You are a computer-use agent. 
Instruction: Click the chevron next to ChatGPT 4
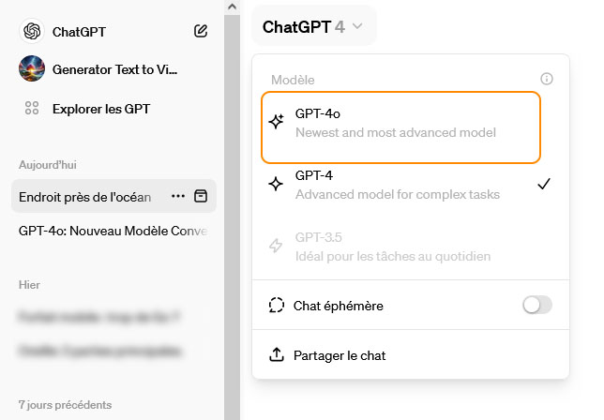tap(359, 28)
